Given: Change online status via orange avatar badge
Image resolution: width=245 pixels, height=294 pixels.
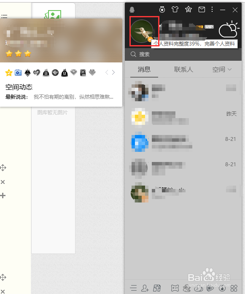Looking at the screenshot, I should coord(150,40).
